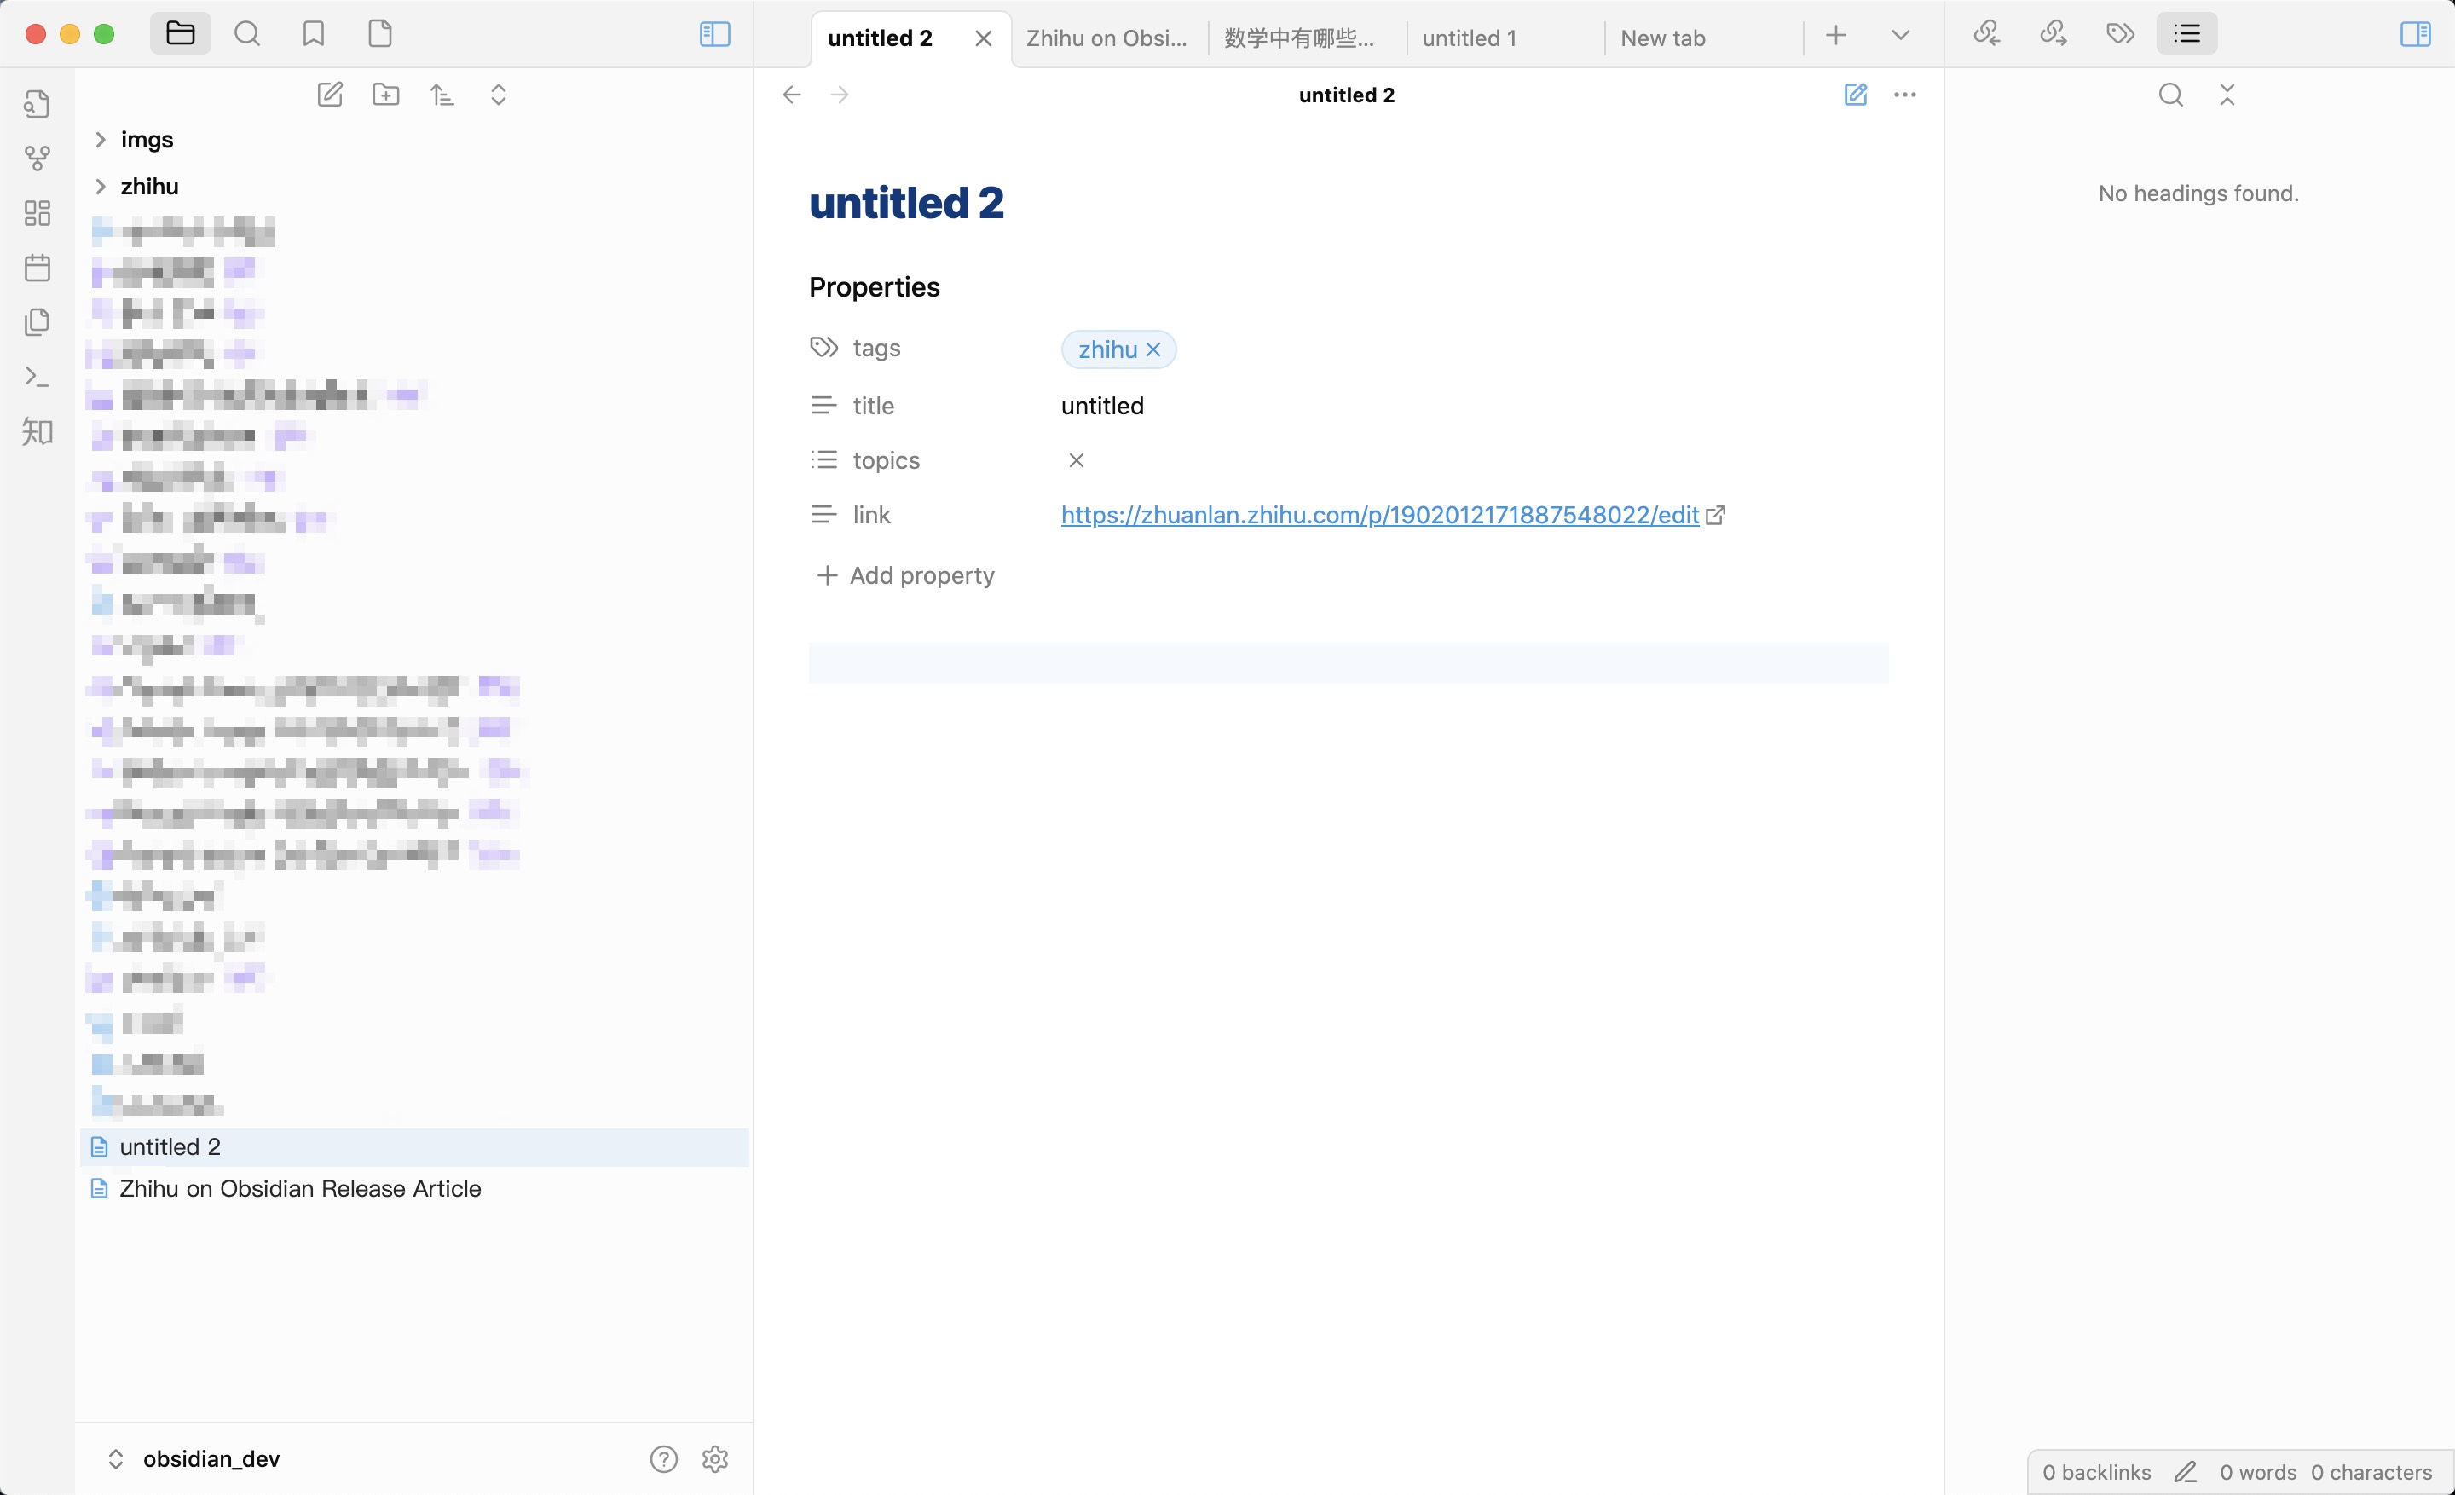Create a new folder in file explorer

(x=385, y=95)
